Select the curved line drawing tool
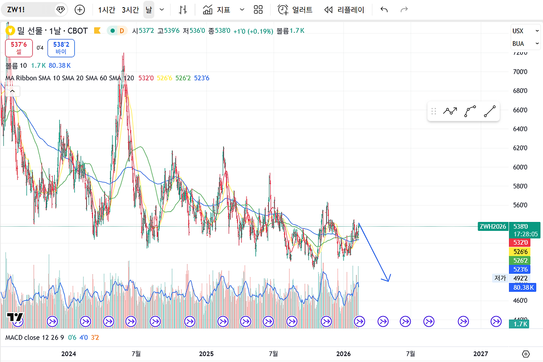Screen dimensions: 543x362 470,111
